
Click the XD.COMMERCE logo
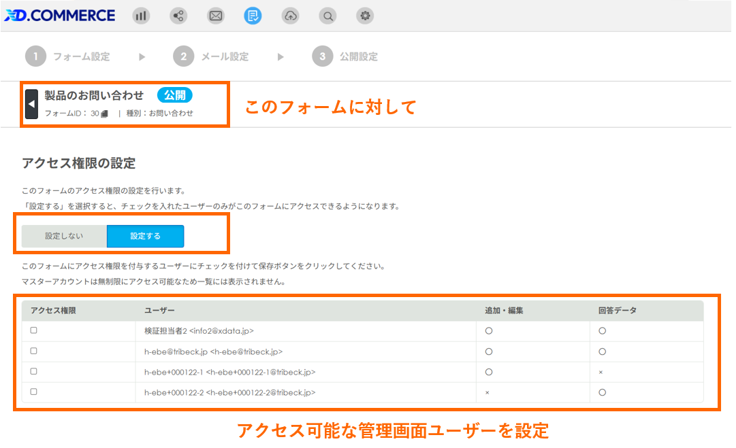60,16
